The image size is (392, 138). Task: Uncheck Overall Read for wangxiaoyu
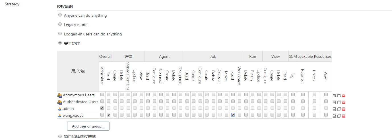pyautogui.click(x=109, y=115)
